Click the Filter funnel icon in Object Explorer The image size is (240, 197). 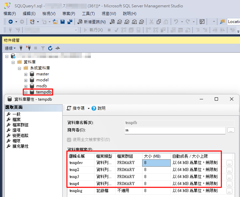[x=43, y=48]
